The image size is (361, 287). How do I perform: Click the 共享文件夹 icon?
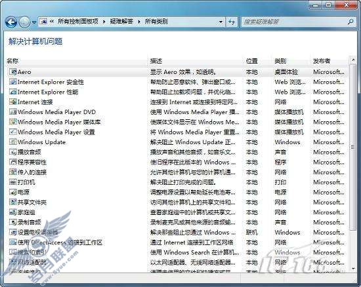click(x=13, y=202)
